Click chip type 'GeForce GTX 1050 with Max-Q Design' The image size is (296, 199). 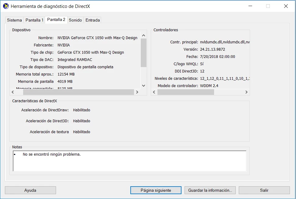tap(91, 52)
